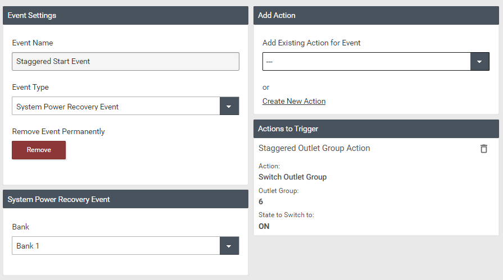Click the Event Type dropdown arrow button
The image size is (503, 280).
point(229,106)
